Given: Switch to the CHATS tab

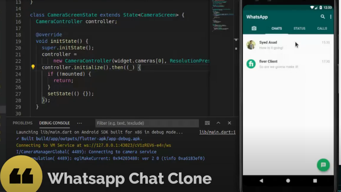Looking at the screenshot, I should point(277,29).
